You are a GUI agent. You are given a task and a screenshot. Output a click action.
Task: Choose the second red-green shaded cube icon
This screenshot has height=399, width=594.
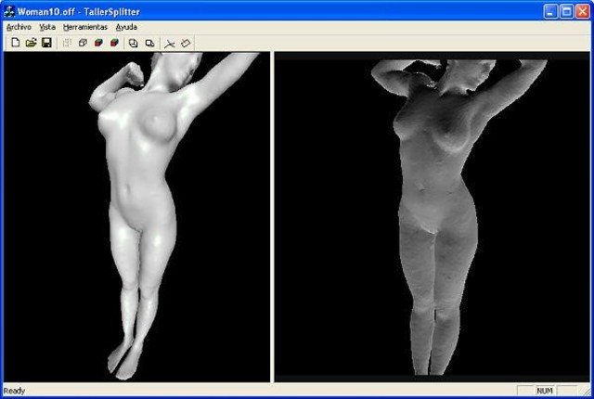point(114,43)
